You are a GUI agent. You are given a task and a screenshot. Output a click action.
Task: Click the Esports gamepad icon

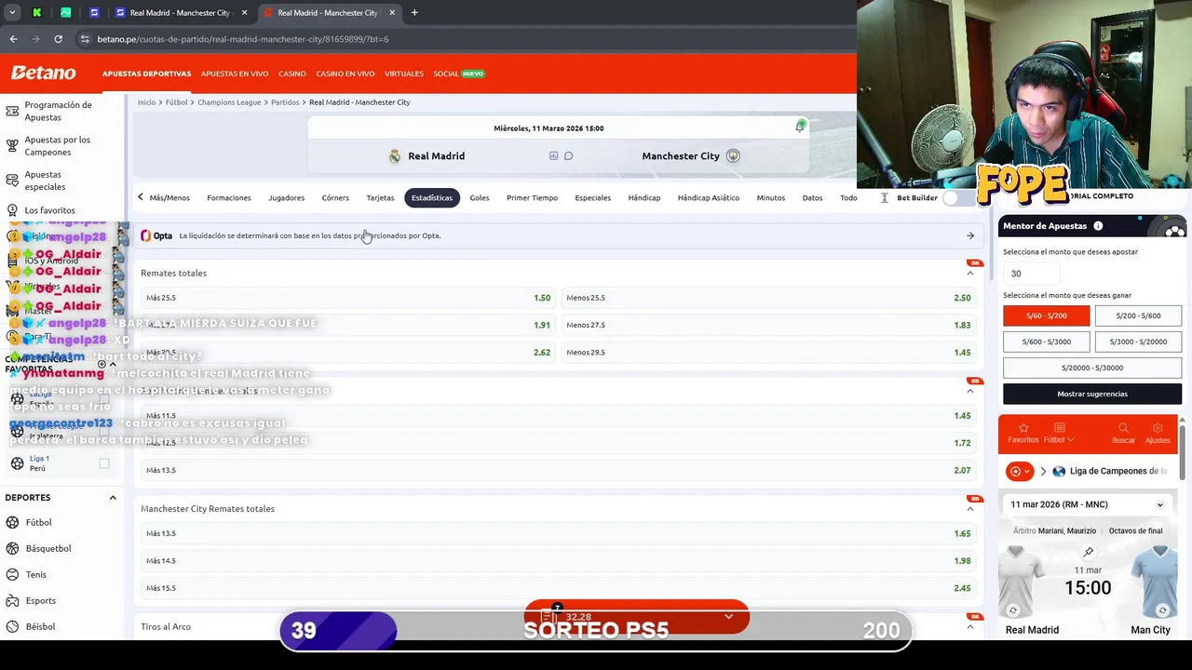tap(13, 600)
